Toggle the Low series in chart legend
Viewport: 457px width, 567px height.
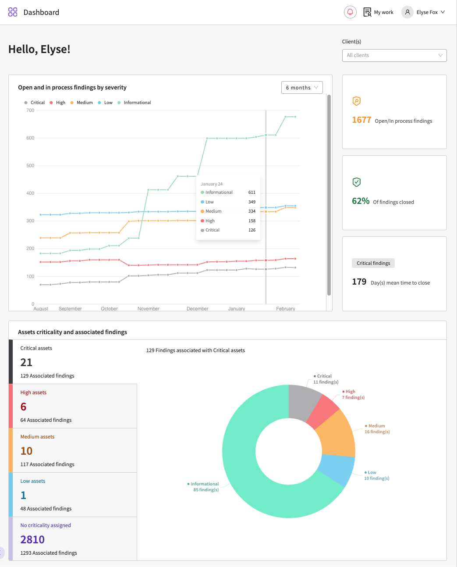coord(105,103)
